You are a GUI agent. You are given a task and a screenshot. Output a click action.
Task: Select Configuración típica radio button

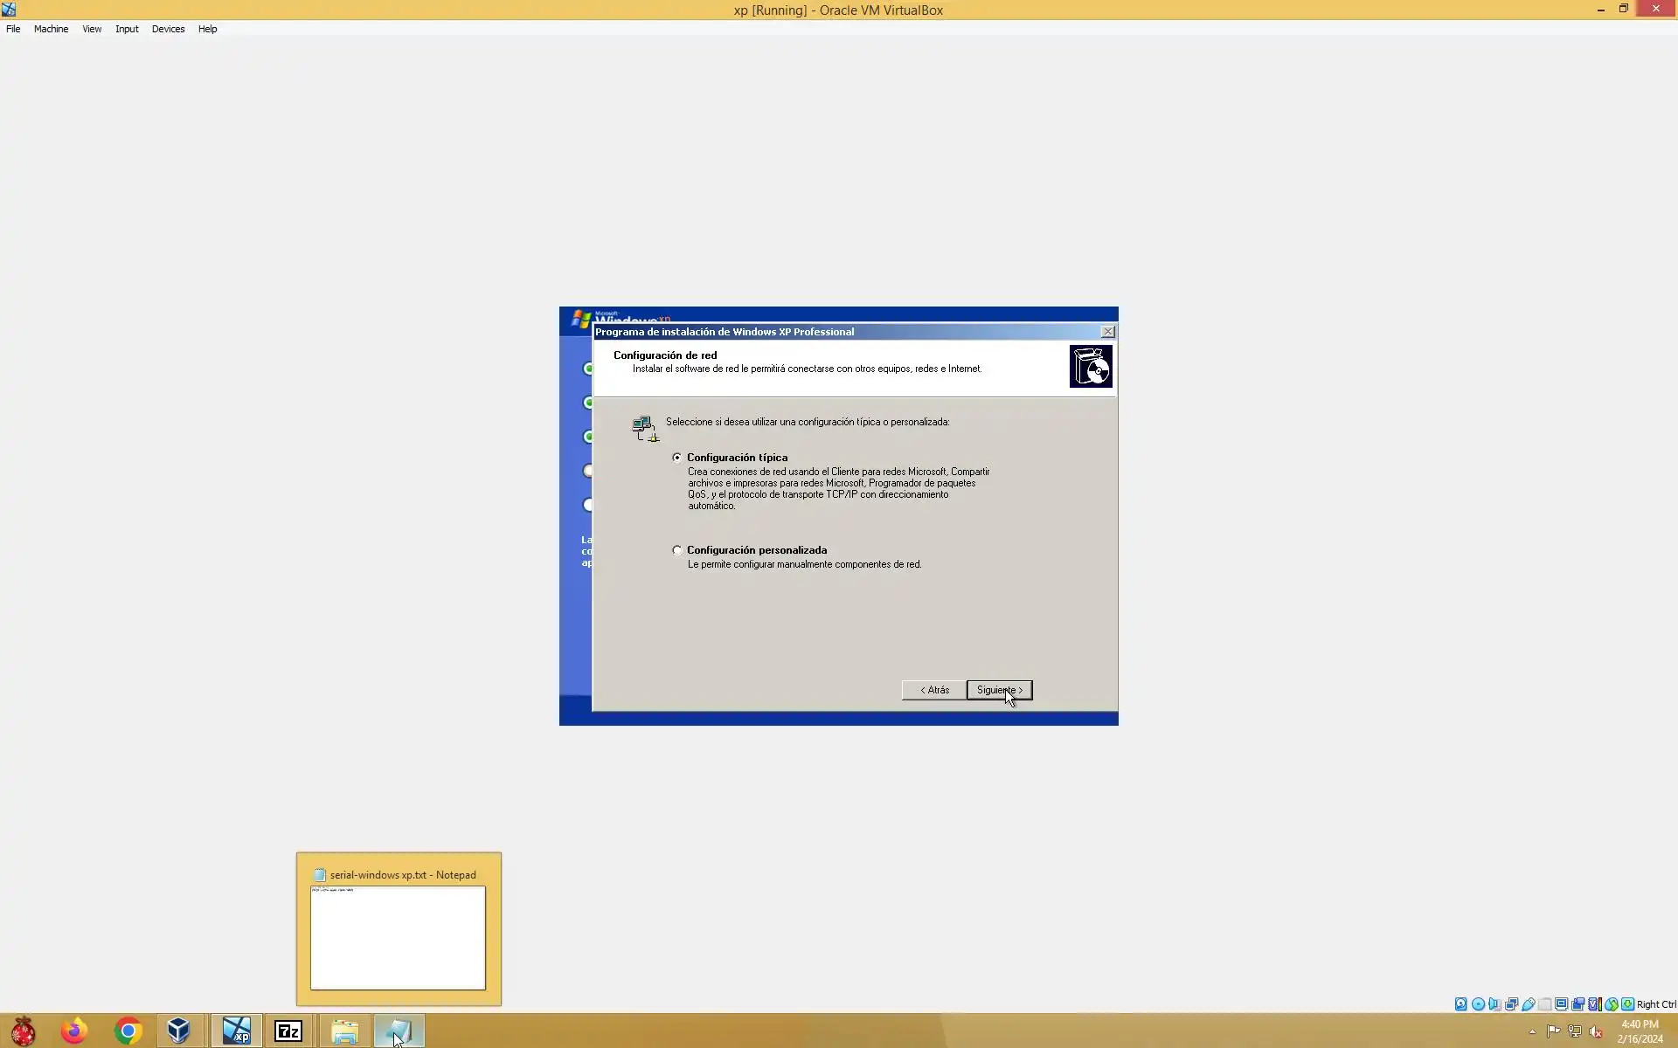[x=677, y=458]
